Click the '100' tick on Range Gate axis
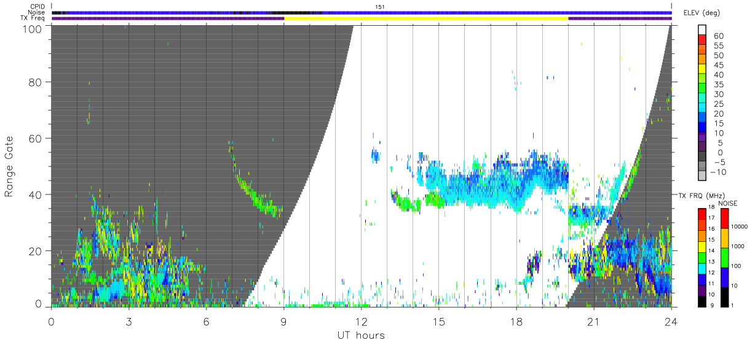This screenshot has width=755, height=348. click(31, 28)
